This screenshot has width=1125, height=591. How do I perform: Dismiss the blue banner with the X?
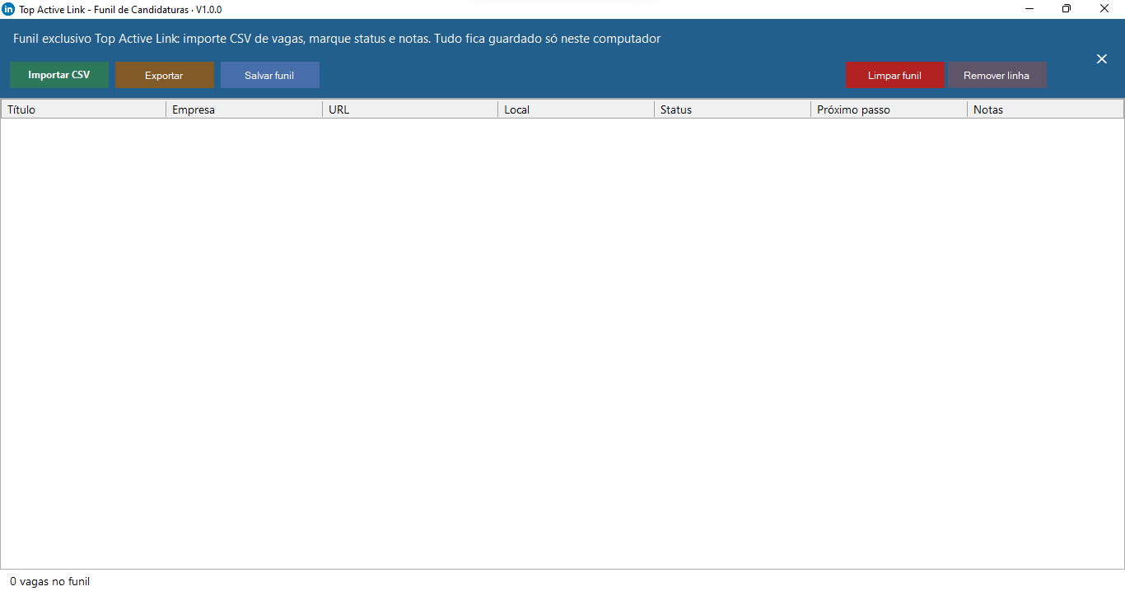(1102, 58)
